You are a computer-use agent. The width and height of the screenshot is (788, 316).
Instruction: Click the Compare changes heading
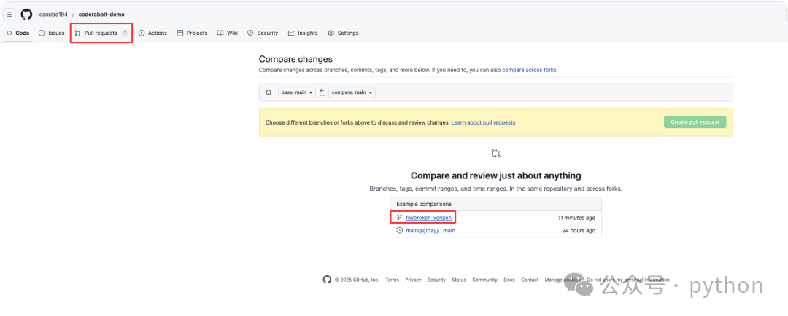tap(295, 59)
